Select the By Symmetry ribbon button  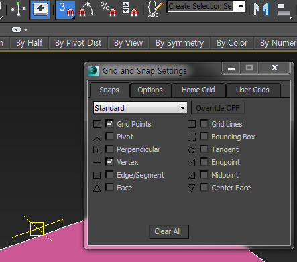pos(180,43)
